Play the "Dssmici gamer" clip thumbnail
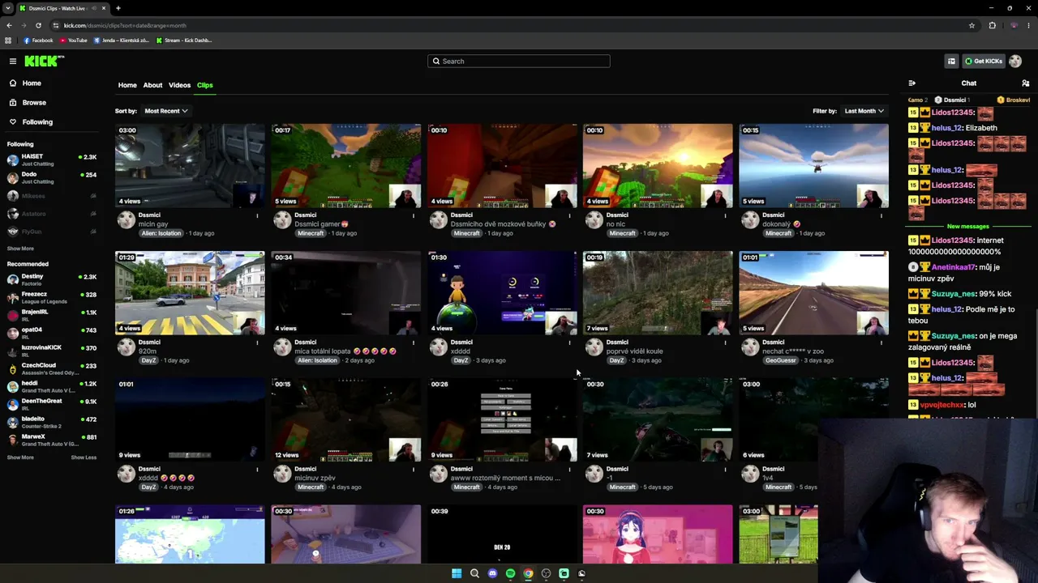The height and width of the screenshot is (583, 1038). click(x=346, y=166)
